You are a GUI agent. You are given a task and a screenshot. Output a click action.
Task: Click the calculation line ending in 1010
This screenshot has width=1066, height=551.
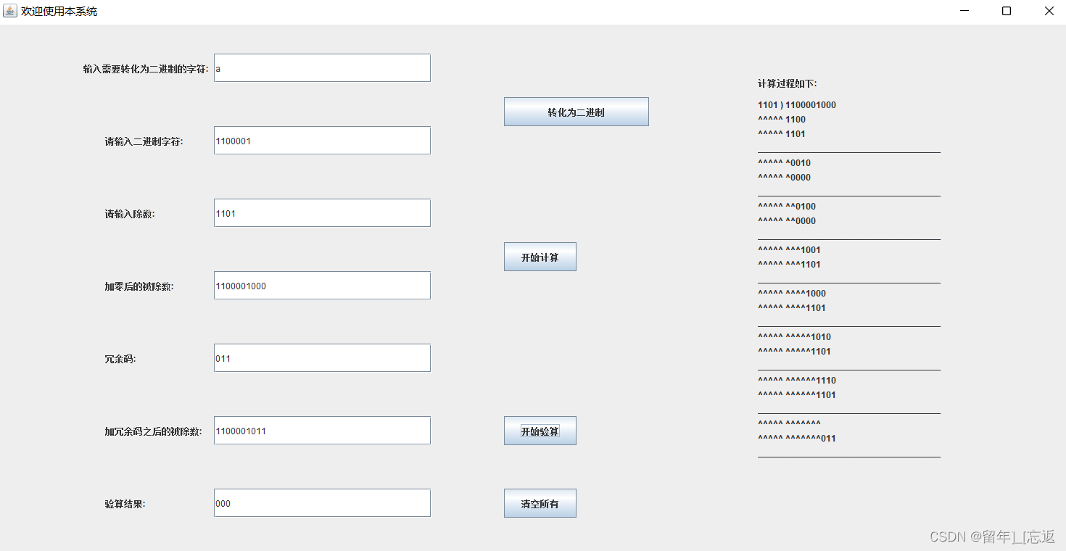coord(795,337)
